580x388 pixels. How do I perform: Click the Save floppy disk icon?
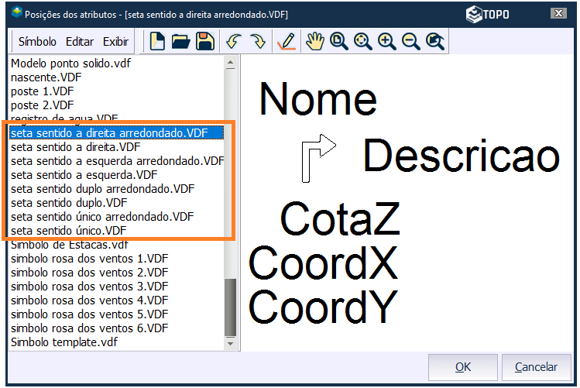coord(205,42)
